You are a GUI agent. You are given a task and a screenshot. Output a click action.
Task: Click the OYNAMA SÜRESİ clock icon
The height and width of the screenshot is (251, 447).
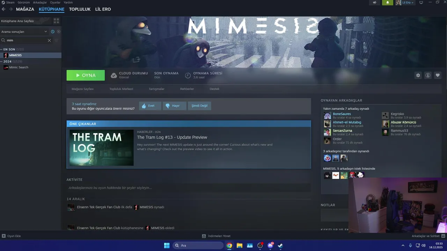[188, 75]
